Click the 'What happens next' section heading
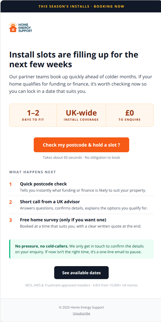 [x=33, y=172]
